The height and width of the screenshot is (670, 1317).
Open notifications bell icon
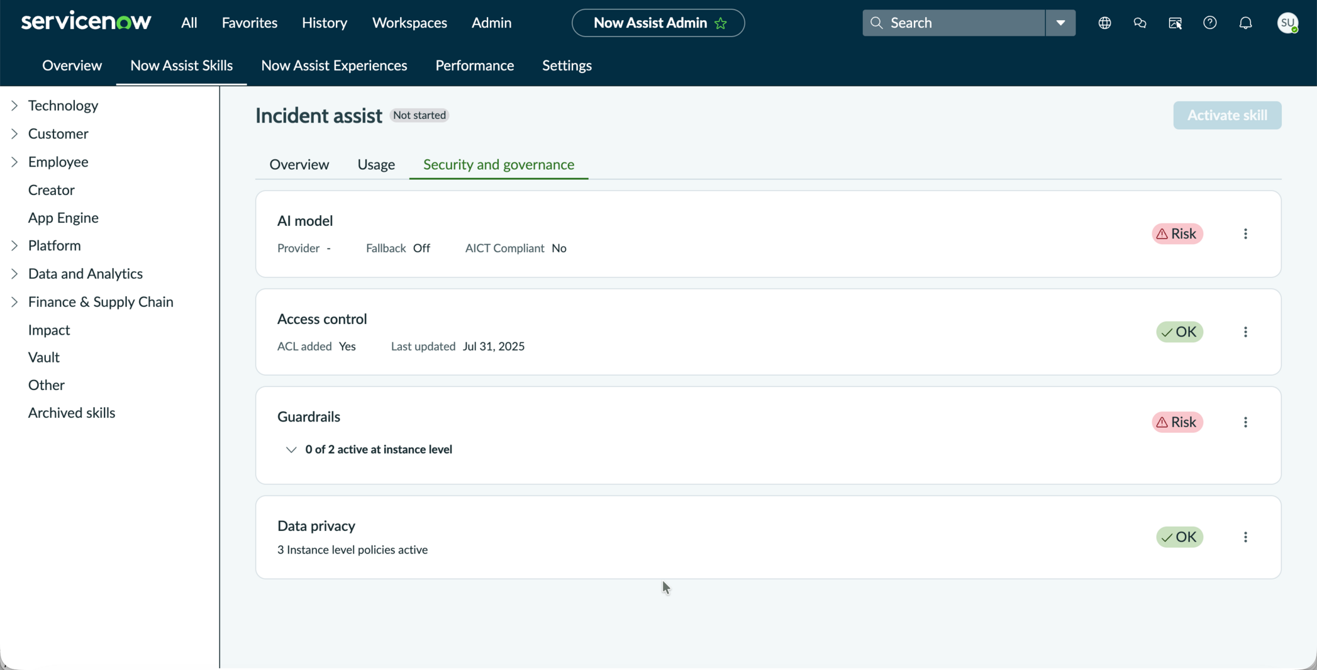pyautogui.click(x=1245, y=23)
